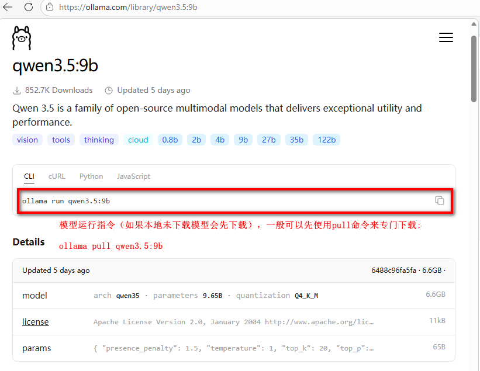Click the site lock icon in address bar

(50, 7)
